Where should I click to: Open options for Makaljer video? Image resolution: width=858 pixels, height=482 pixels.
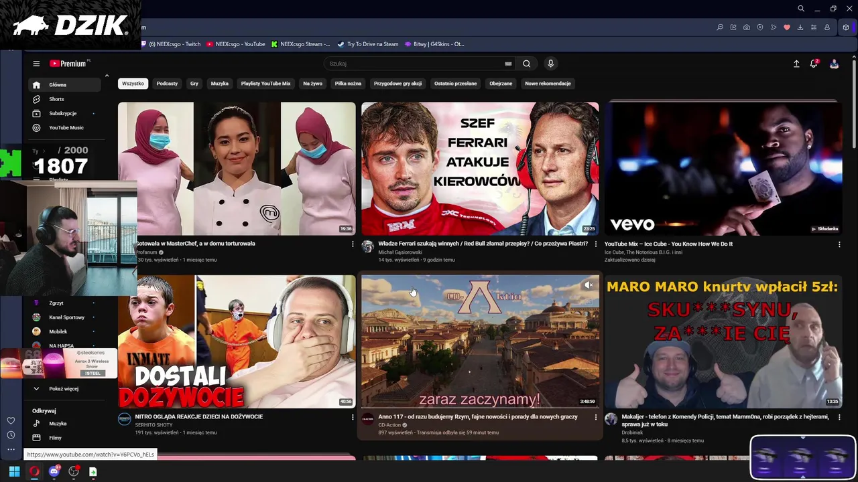[839, 417]
